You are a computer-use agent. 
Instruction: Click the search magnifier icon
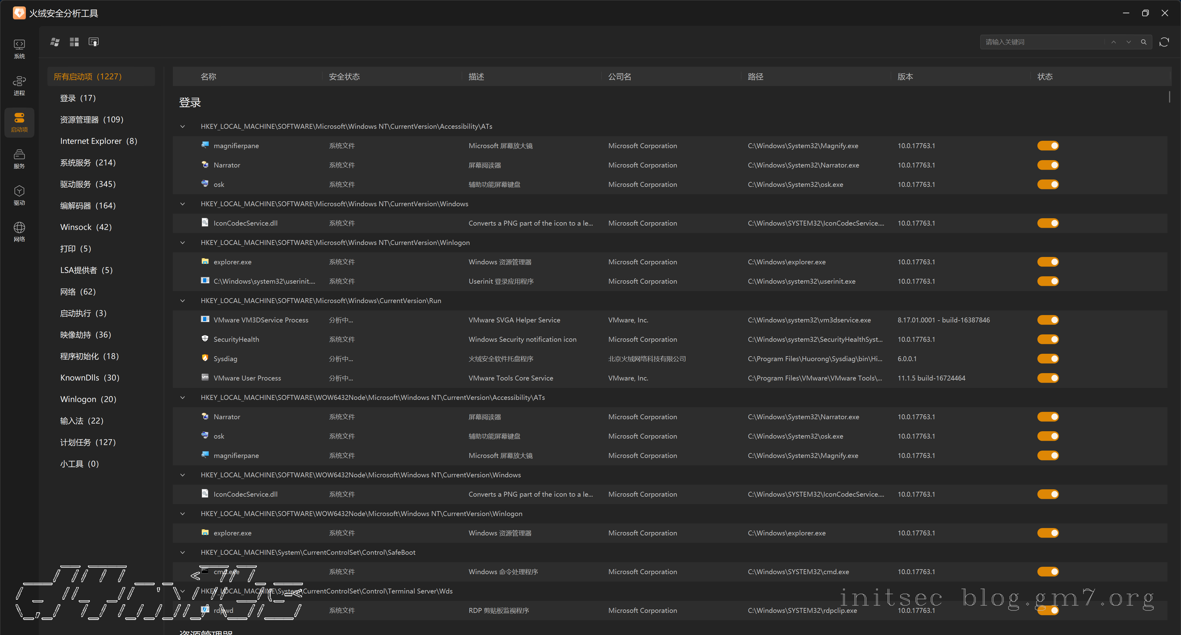[1143, 42]
